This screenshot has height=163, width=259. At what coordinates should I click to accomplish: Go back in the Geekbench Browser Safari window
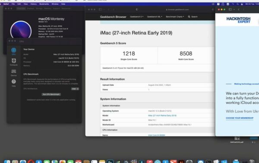pyautogui.click(x=109, y=9)
